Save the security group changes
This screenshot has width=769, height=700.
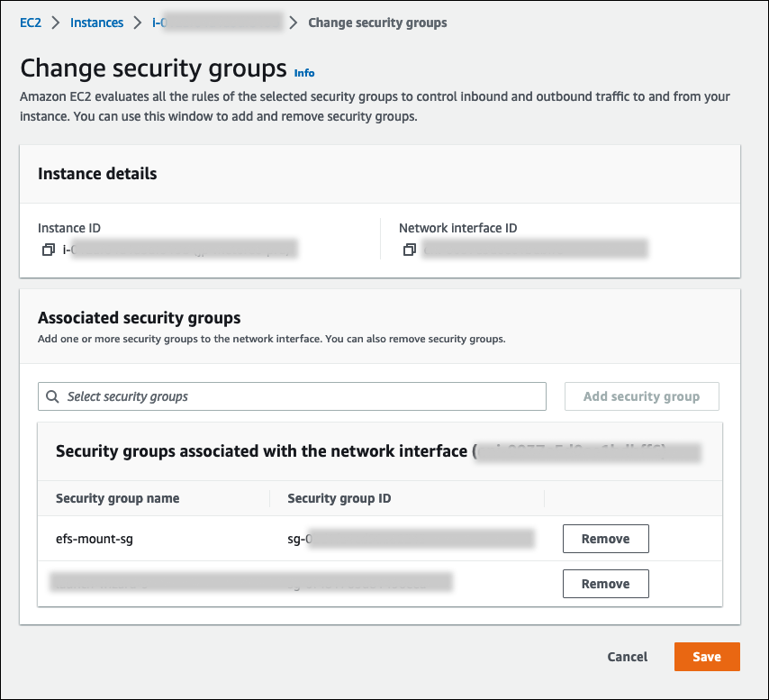point(707,657)
